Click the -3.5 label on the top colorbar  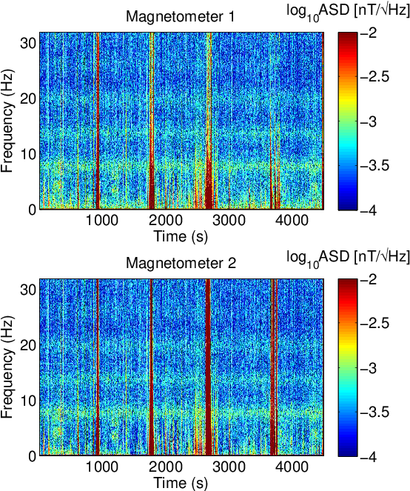coord(375,165)
